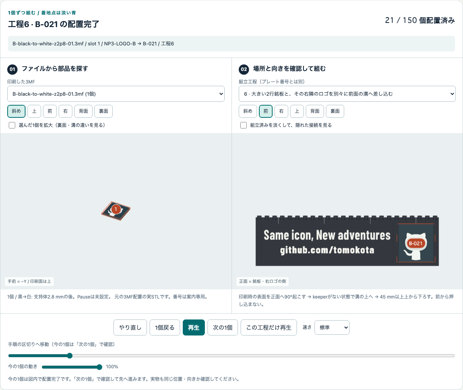Start playback with the 再生 button
Screen dimensions: 463x390
194,327
